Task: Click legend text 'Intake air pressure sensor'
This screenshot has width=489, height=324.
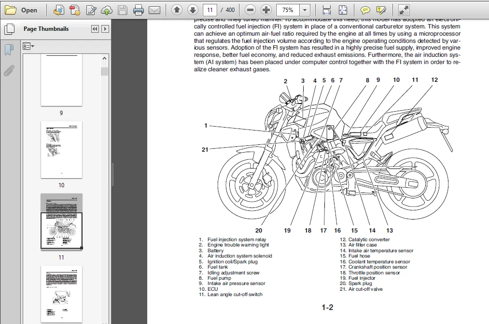Action: (x=237, y=284)
